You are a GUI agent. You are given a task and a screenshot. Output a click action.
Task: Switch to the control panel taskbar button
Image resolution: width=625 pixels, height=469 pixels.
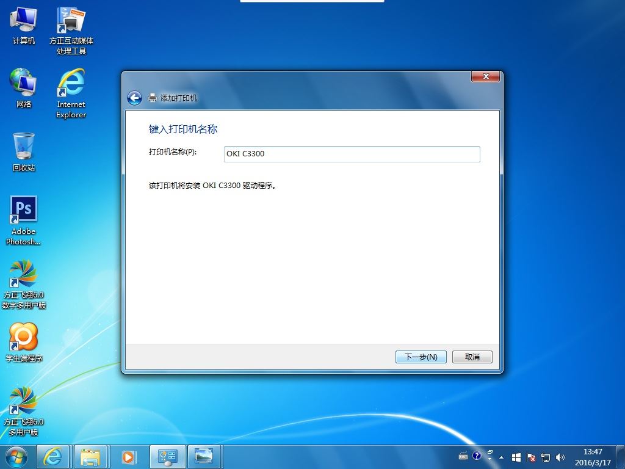pyautogui.click(x=167, y=457)
